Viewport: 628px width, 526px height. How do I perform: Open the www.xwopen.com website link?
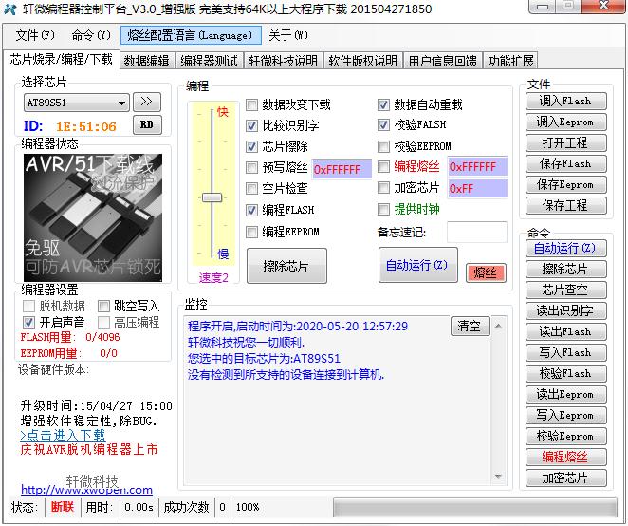pyautogui.click(x=86, y=490)
